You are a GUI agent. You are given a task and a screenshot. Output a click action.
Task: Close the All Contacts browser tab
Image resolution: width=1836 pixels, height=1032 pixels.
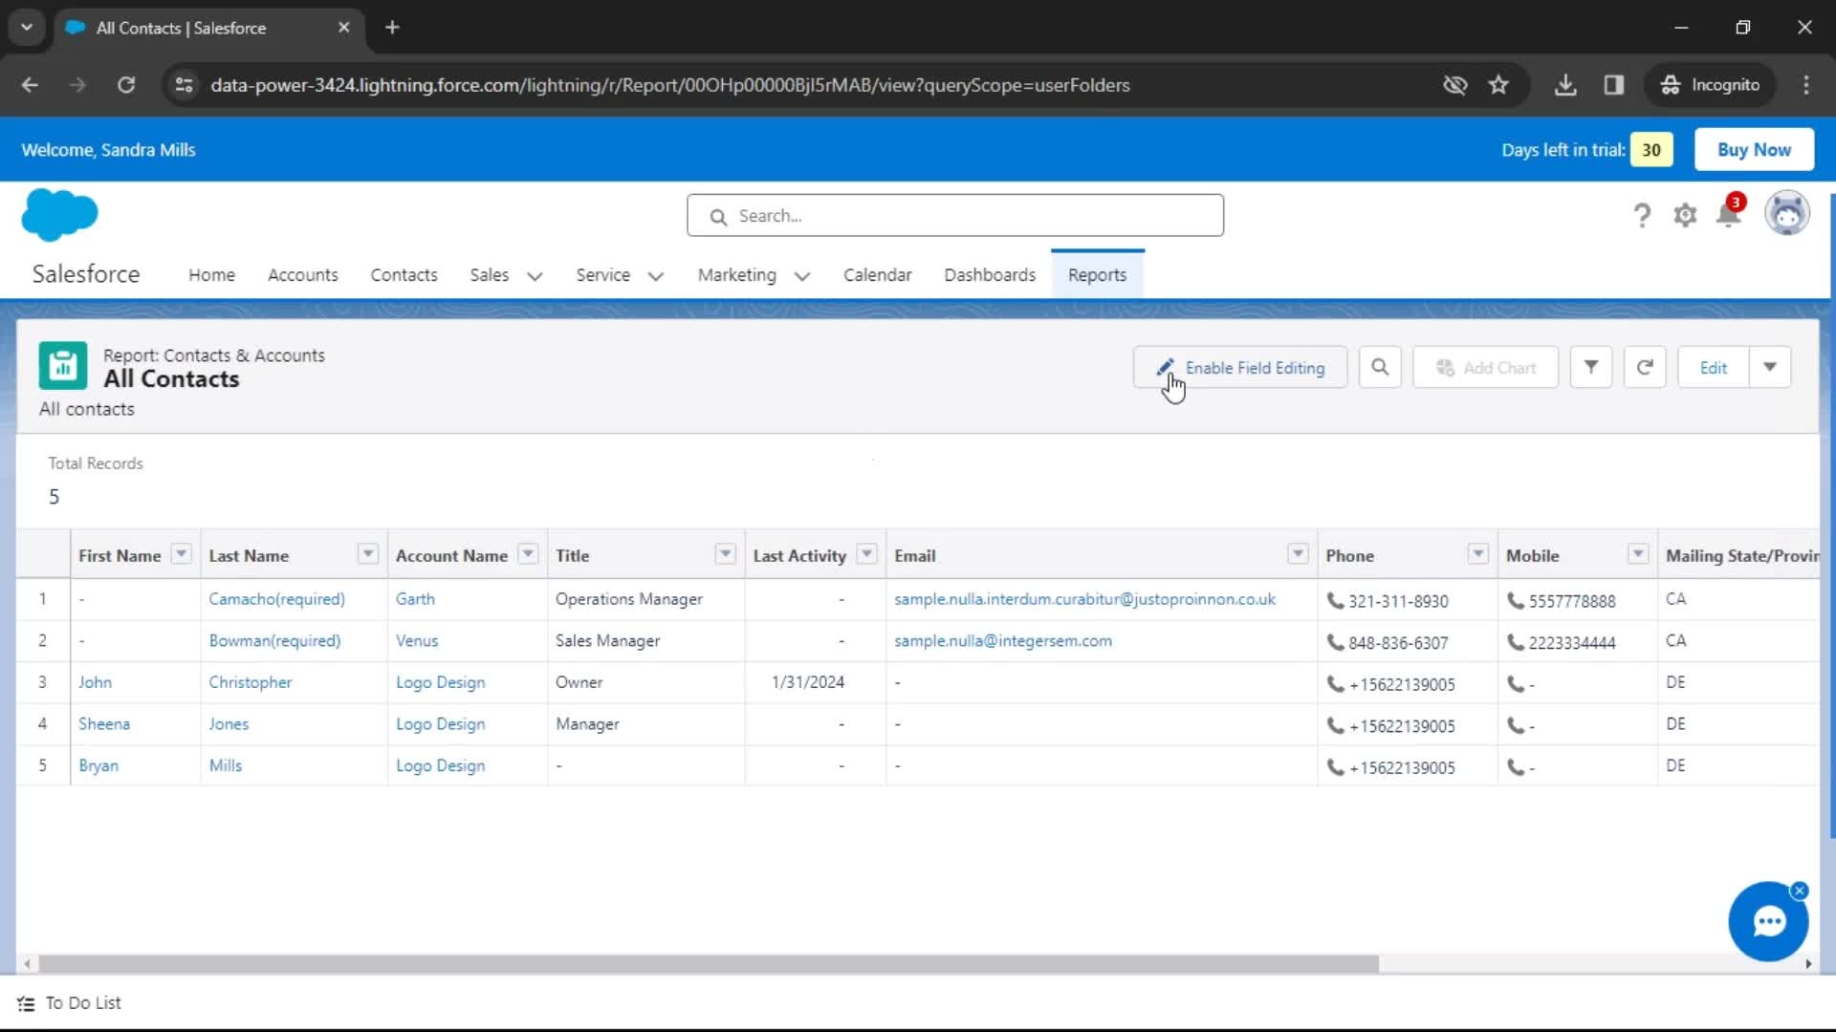[x=344, y=28]
